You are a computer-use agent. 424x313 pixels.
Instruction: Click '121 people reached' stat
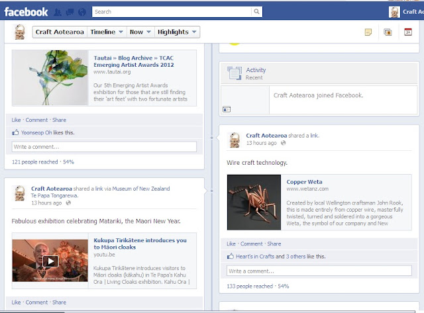point(35,162)
